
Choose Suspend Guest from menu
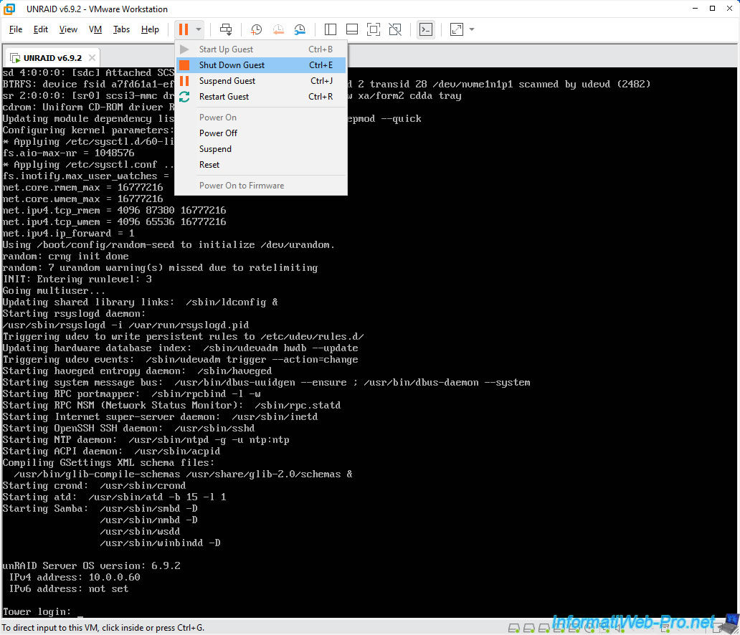[x=227, y=81]
